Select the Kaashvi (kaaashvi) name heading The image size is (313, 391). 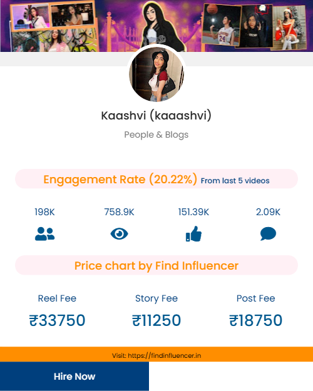tap(156, 116)
